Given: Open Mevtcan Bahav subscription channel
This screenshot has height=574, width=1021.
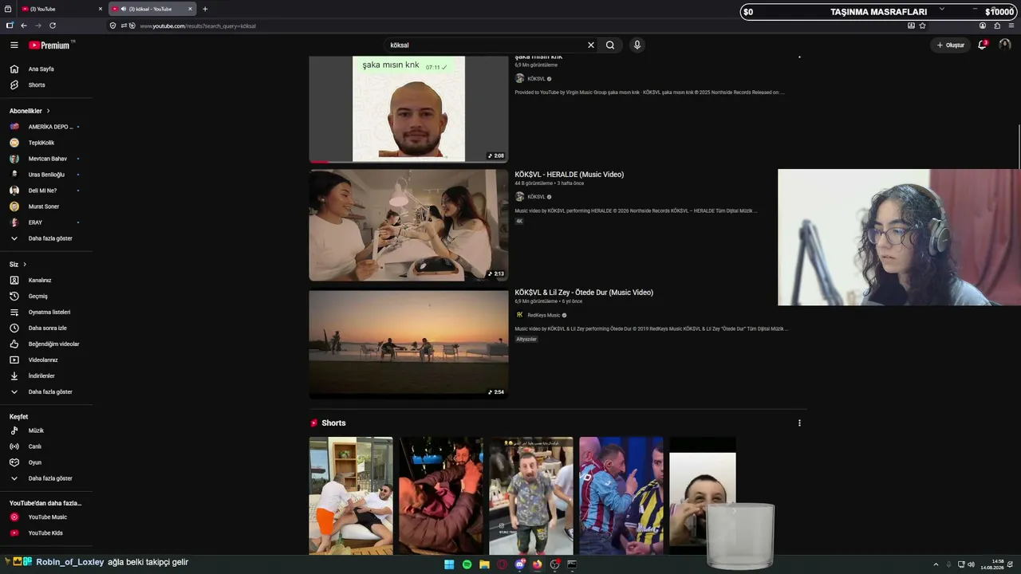Looking at the screenshot, I should click(46, 159).
